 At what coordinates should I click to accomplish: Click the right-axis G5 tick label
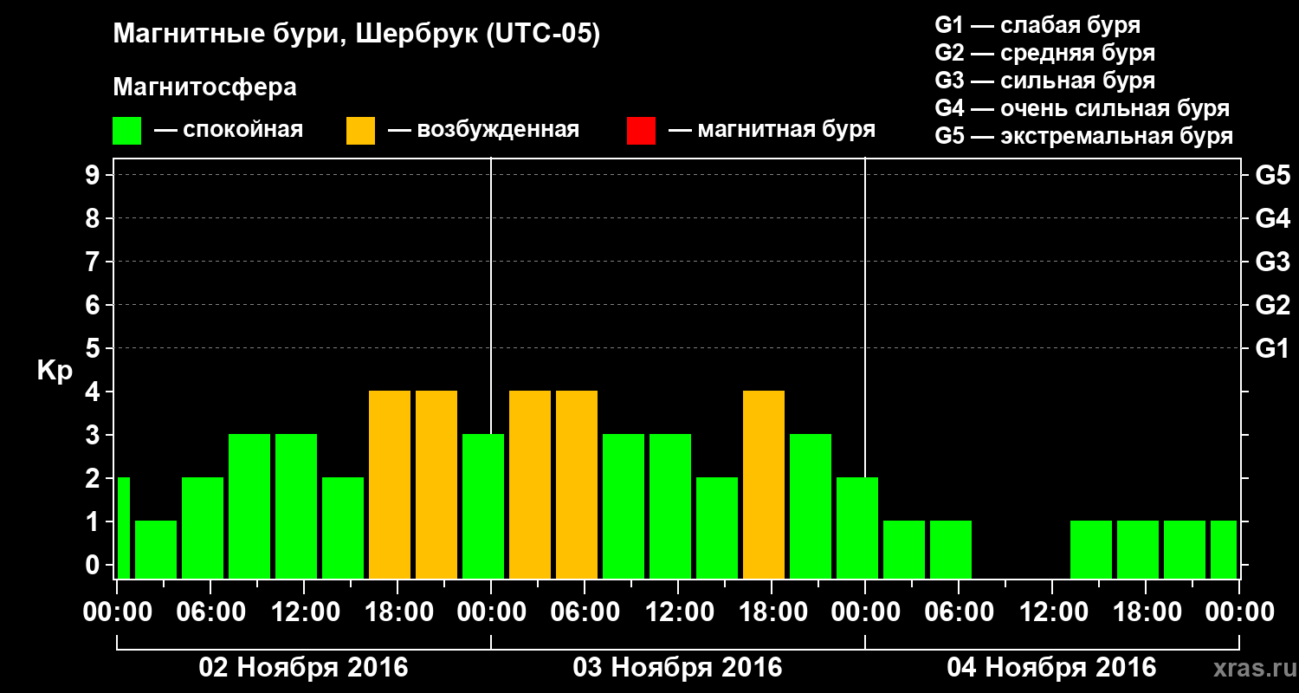click(1273, 175)
